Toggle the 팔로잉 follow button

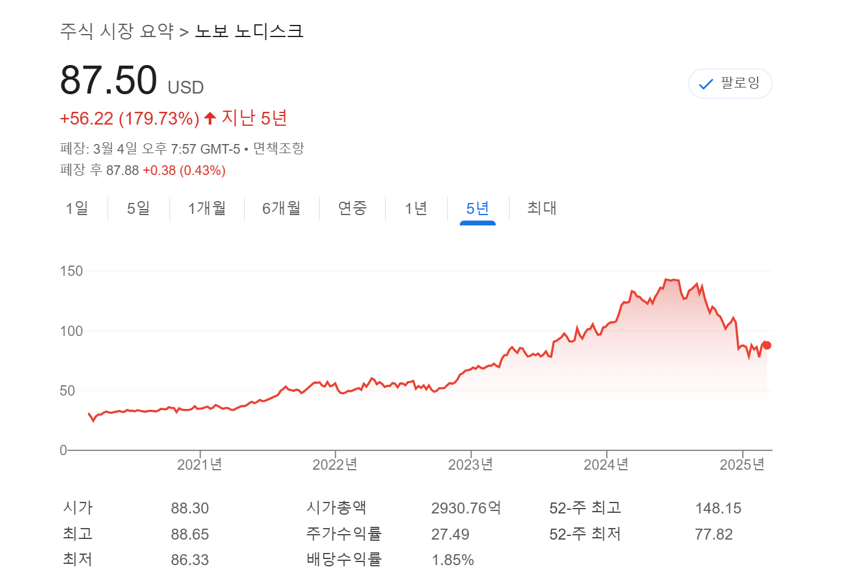click(730, 83)
